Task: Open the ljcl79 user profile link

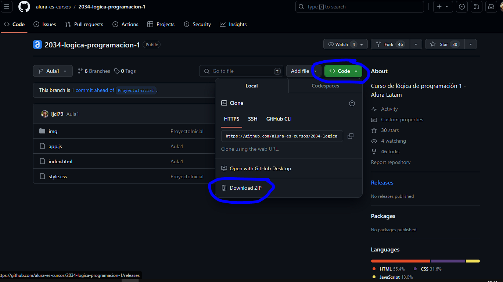Action: tap(57, 114)
